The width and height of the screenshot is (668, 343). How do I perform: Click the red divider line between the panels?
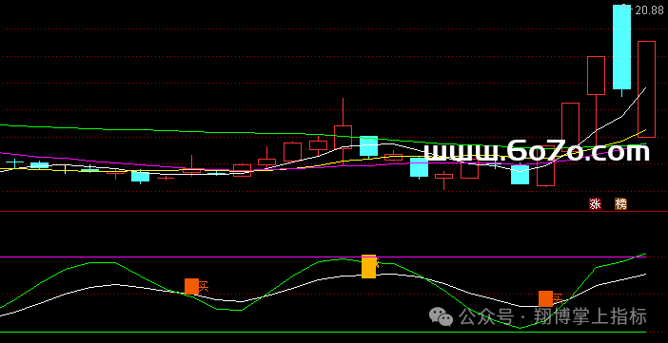[x=334, y=212]
